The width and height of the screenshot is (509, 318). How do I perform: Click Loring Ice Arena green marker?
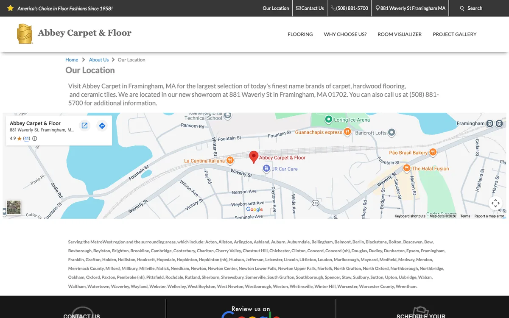[x=328, y=120]
